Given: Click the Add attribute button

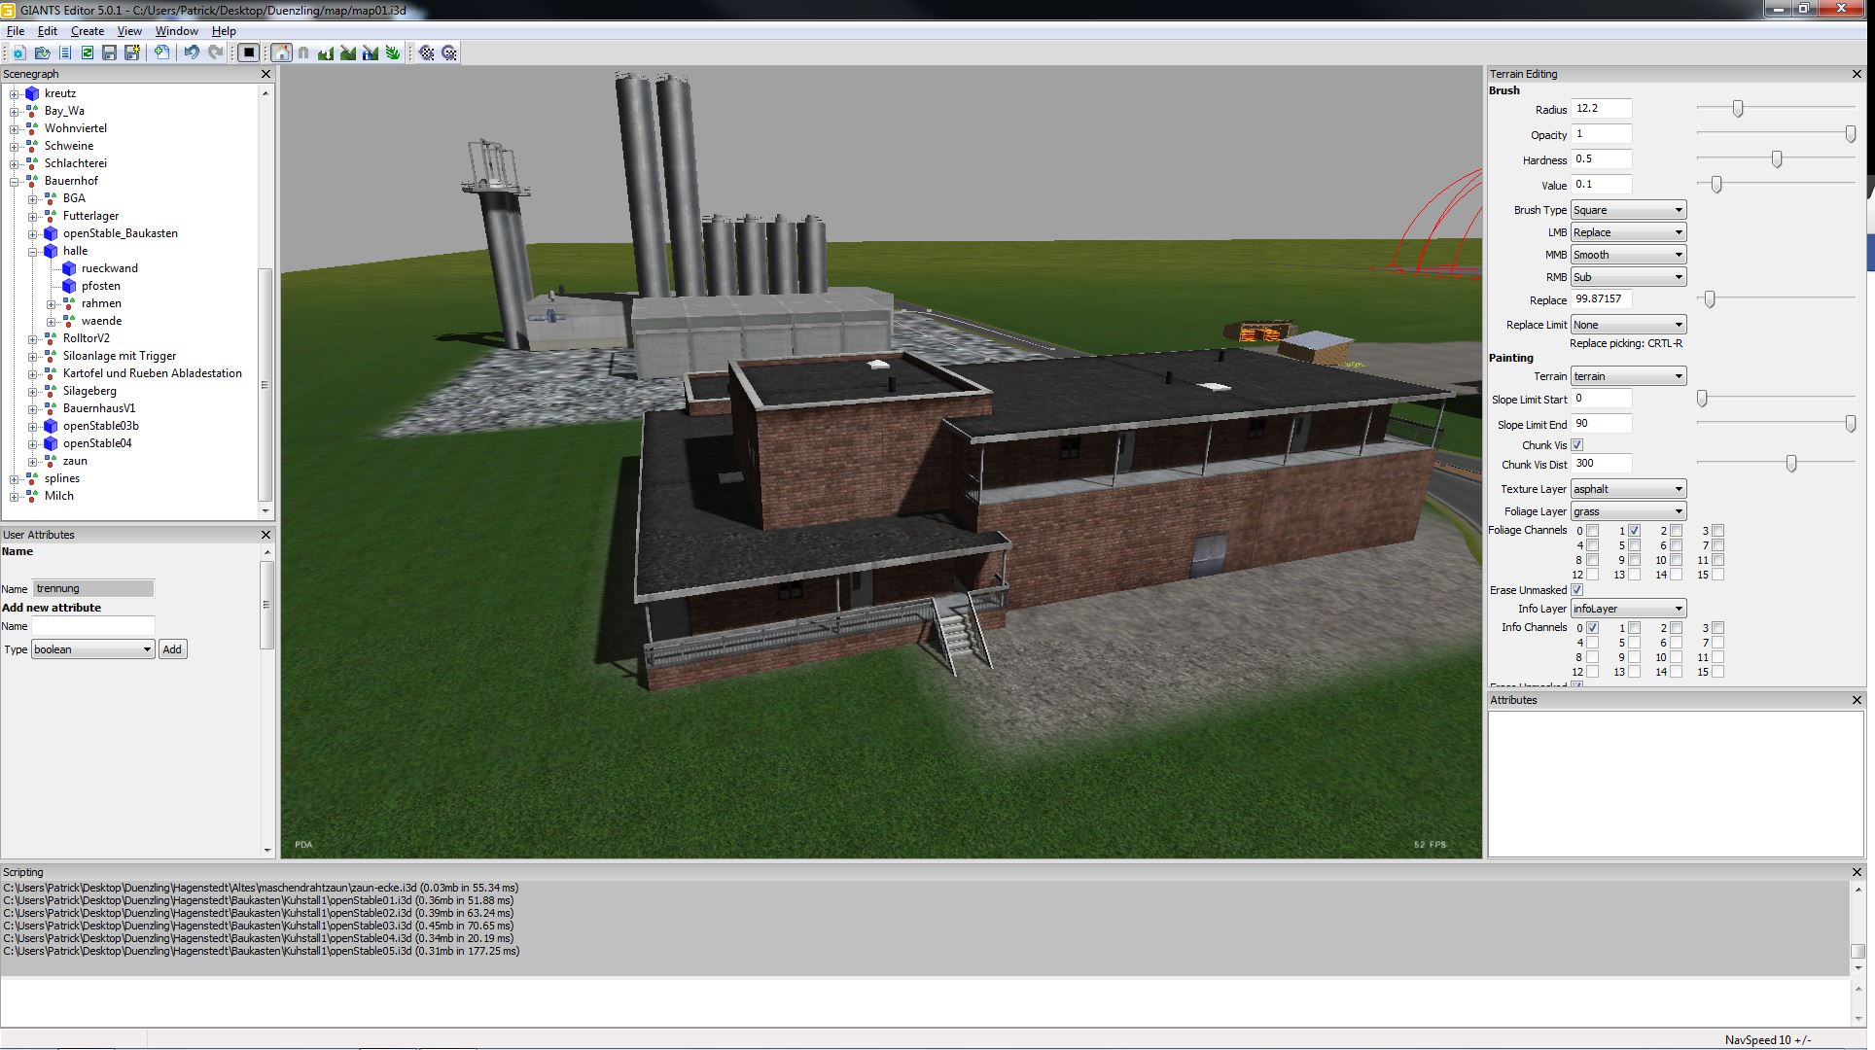Looking at the screenshot, I should pyautogui.click(x=172, y=649).
